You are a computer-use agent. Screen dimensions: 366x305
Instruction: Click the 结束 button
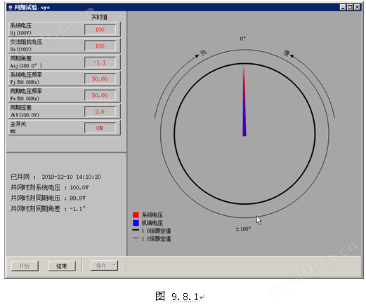click(x=62, y=266)
